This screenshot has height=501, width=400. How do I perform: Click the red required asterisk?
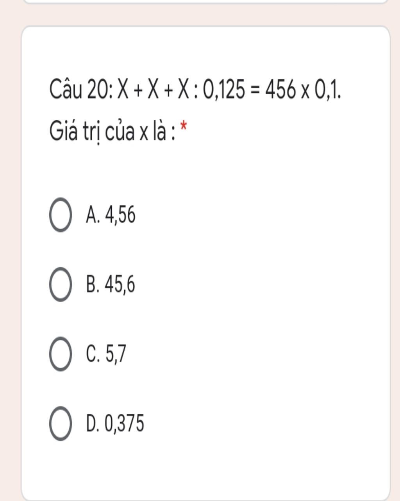184,127
